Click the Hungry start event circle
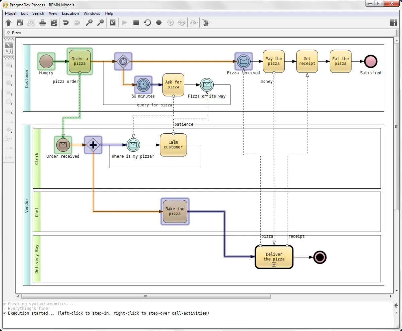 pos(46,62)
